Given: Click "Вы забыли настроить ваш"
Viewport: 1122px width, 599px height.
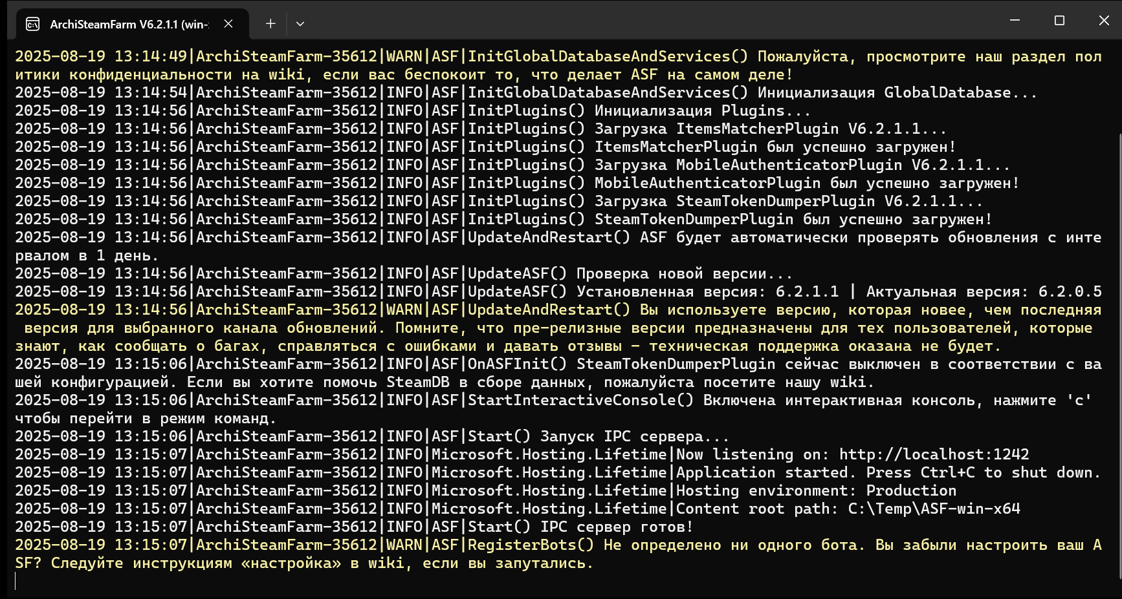Looking at the screenshot, I should pos(980,545).
